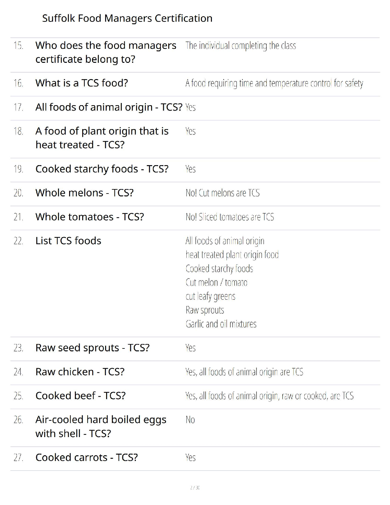Select question 15 about certificate ownership
The image size is (390, 505).
tap(106, 52)
